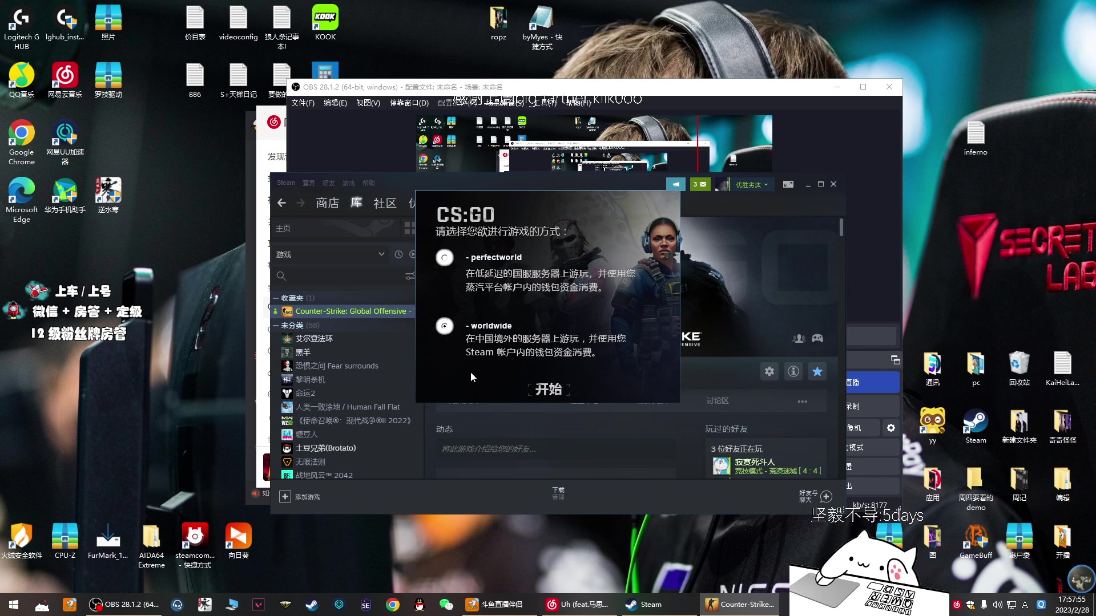Open the 下载 downloads manager in Steam

tap(558, 493)
